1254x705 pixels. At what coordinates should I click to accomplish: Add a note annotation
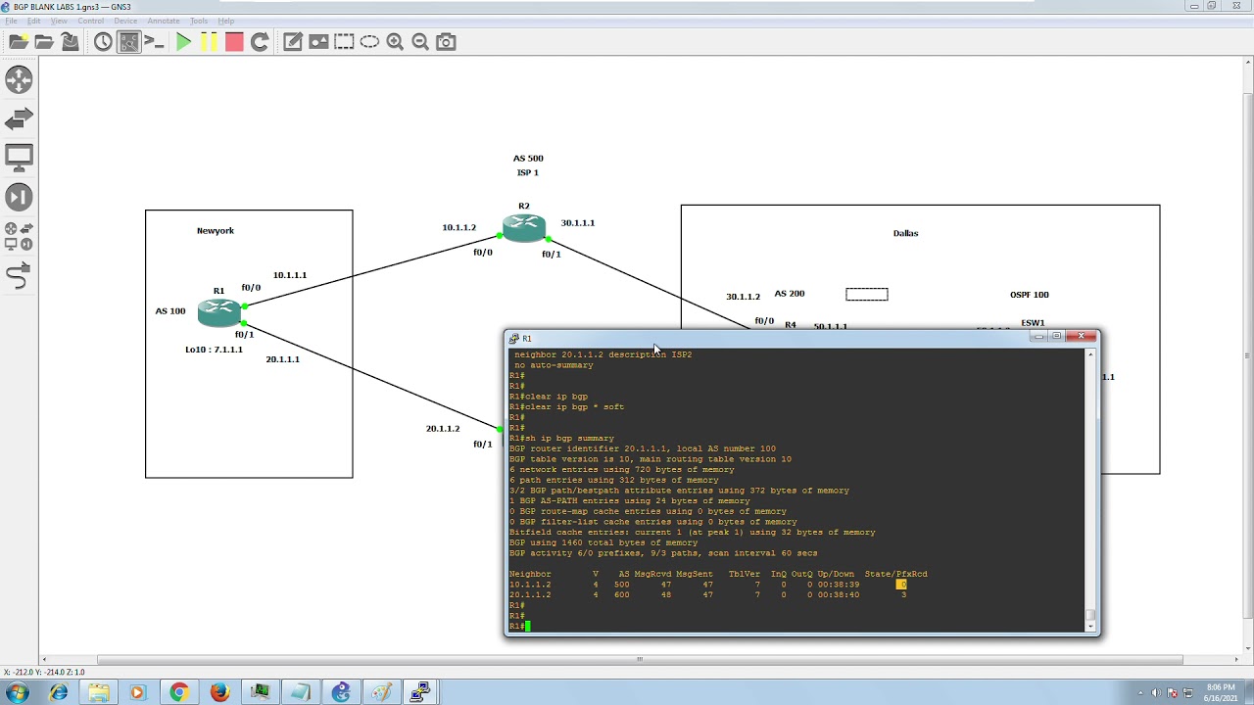pos(293,41)
